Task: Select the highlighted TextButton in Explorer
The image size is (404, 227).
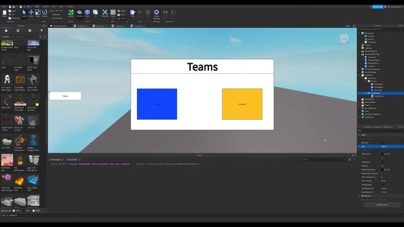Action: pos(381,93)
